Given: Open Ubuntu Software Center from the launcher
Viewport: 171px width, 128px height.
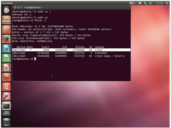Looking at the screenshot, I should tap(6, 77).
